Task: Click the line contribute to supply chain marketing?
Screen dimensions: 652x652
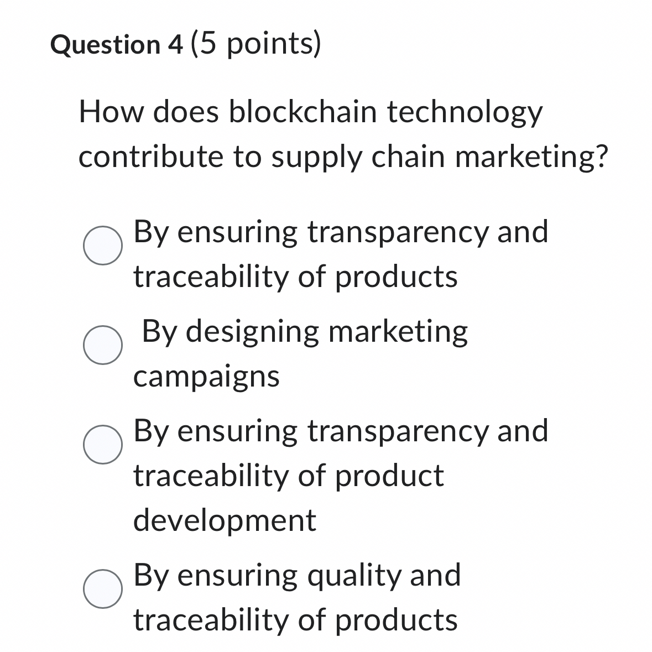Action: [x=343, y=157]
